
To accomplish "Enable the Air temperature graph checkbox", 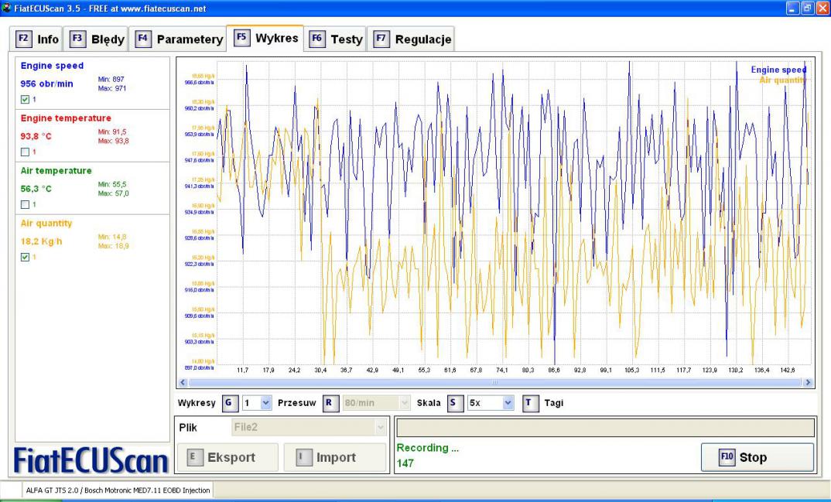I will [26, 204].
